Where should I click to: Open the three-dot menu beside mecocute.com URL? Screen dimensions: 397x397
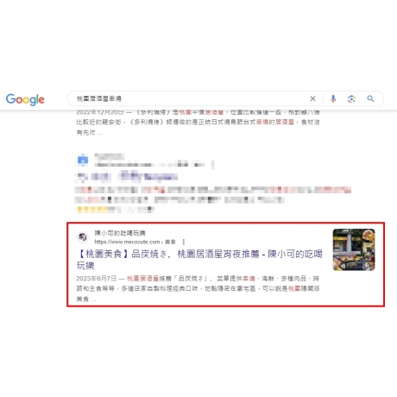click(x=184, y=242)
